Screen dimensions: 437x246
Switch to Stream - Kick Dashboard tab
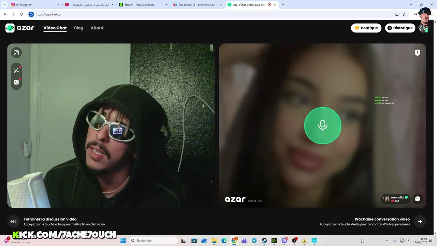point(143,5)
